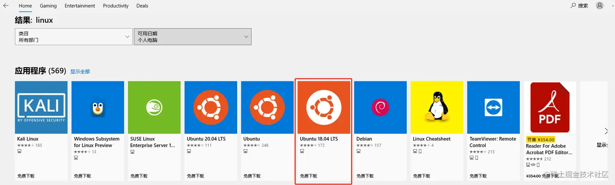Viewport: 615px width, 185px height.
Task: Click 免费下載 under Ubuntu 18.04 LTS
Action: (x=308, y=176)
